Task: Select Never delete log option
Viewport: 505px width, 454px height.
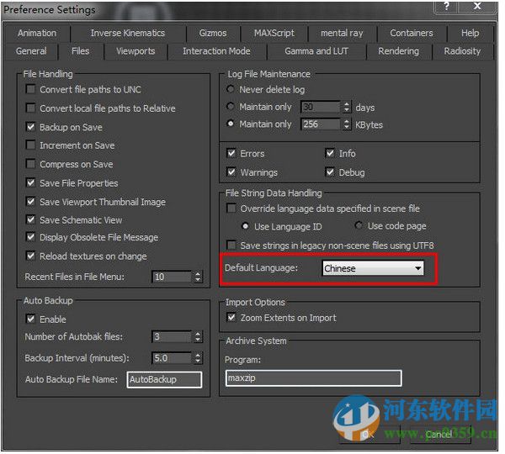Action: point(231,89)
